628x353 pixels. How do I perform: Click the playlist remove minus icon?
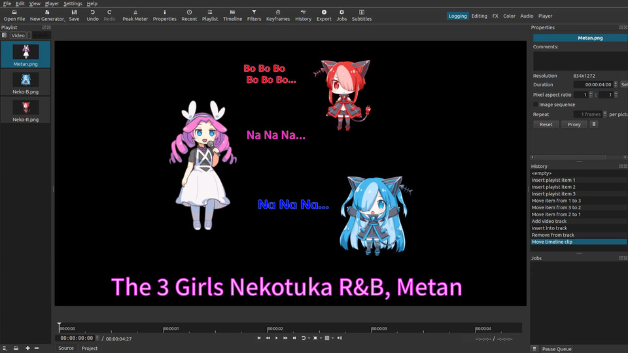pyautogui.click(x=37, y=348)
